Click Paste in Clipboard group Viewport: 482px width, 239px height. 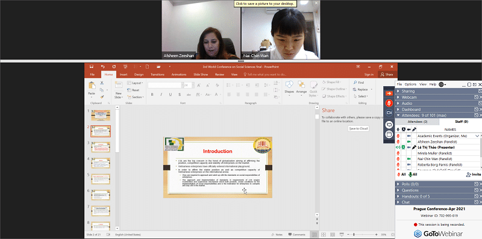click(92, 88)
